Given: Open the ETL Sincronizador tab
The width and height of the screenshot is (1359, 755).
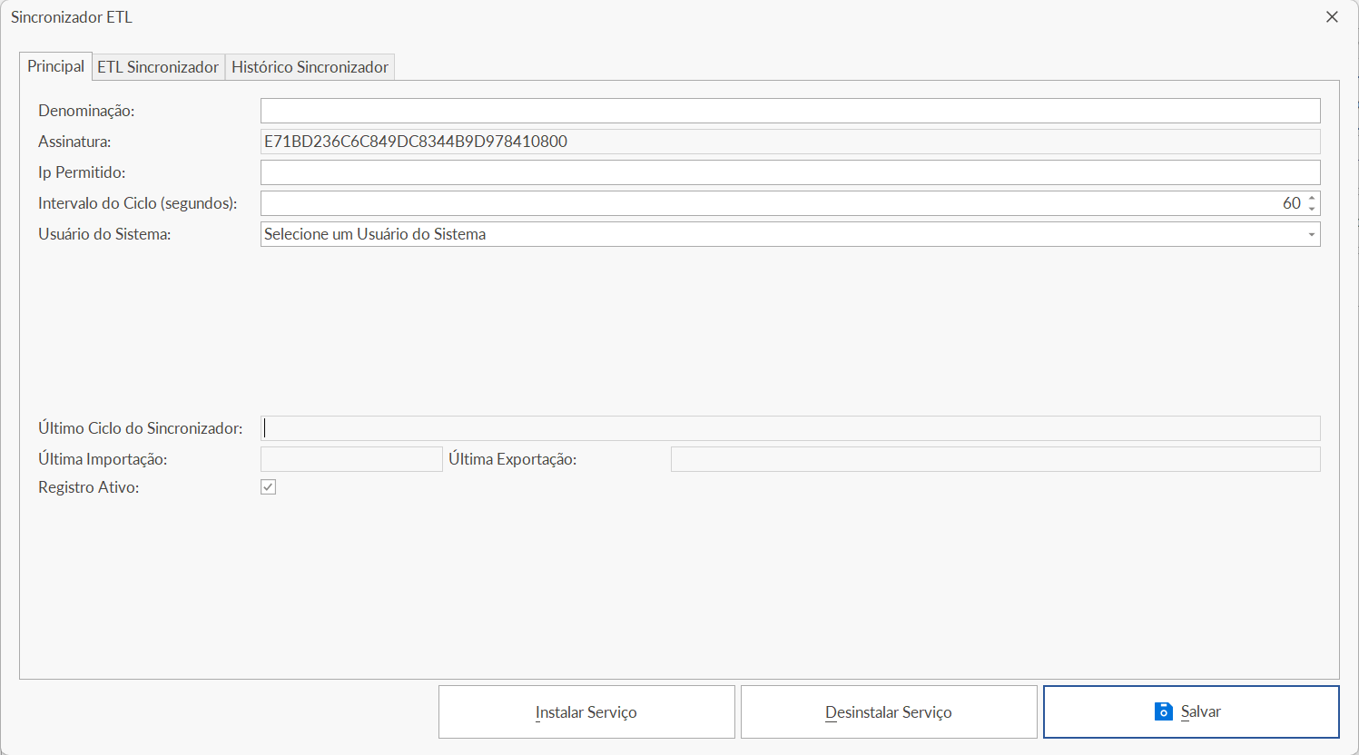Looking at the screenshot, I should point(158,67).
